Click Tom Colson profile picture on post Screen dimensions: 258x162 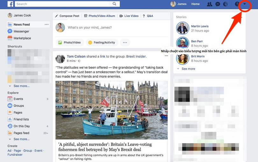[x=60, y=59]
